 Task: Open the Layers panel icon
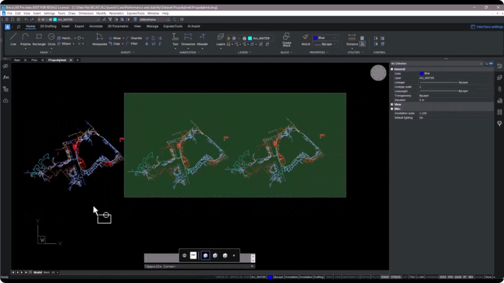[220, 39]
